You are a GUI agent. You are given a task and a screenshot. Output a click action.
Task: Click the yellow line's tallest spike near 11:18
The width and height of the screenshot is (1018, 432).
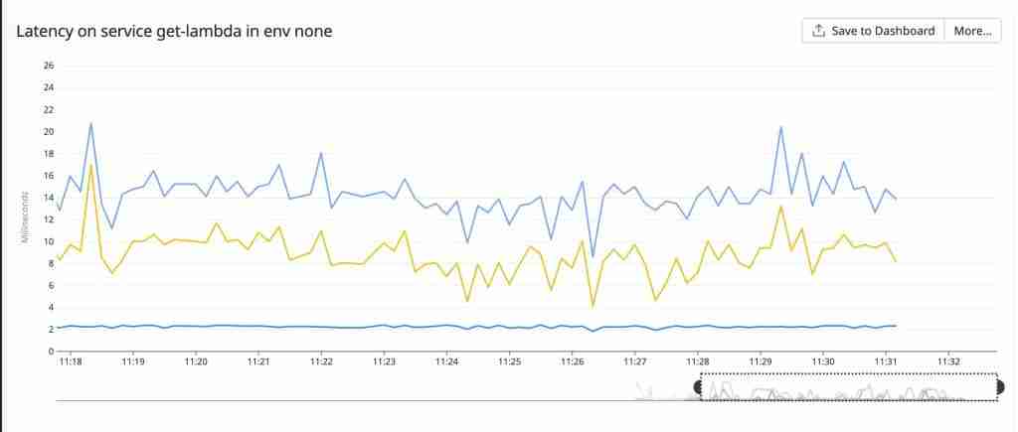pos(91,165)
